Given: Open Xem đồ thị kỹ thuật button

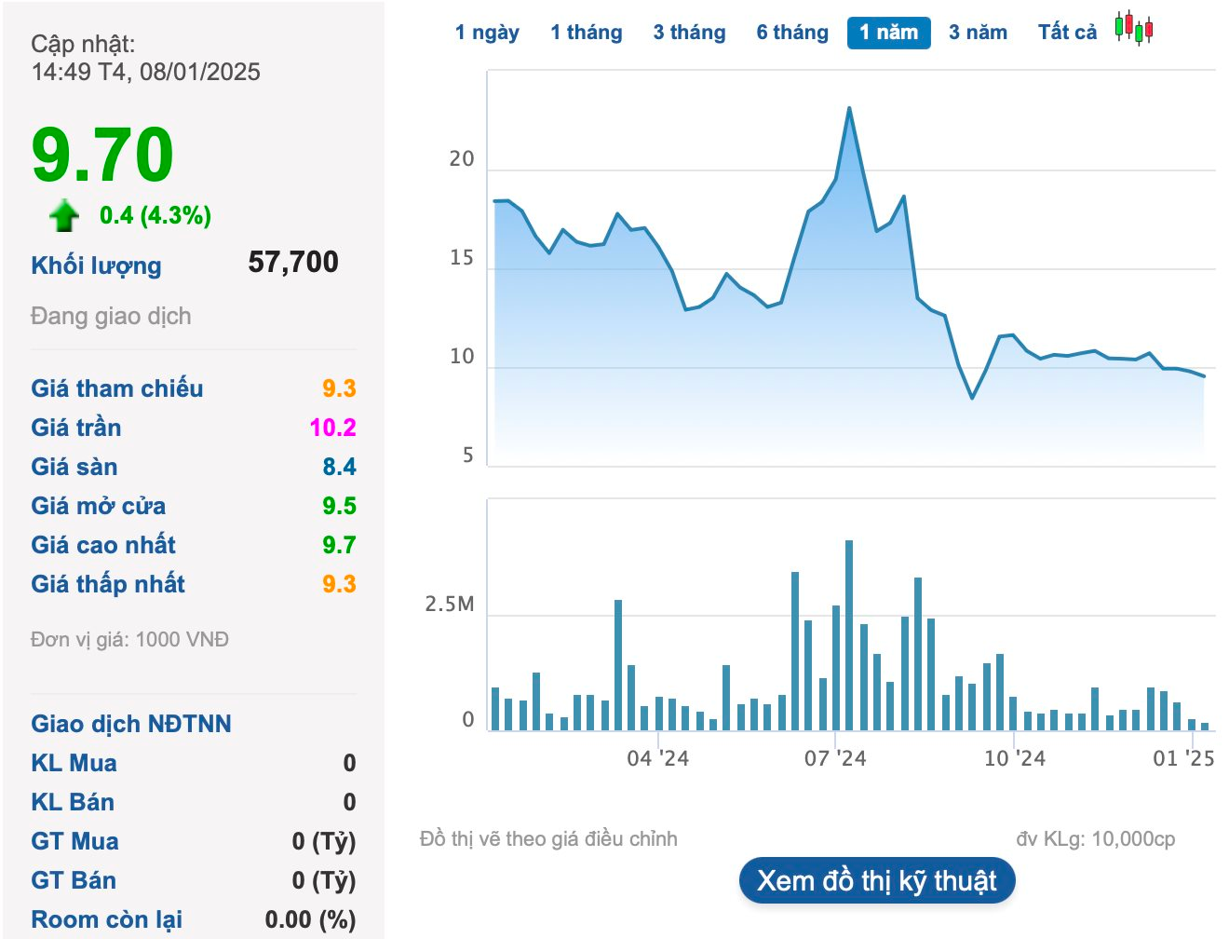Looking at the screenshot, I should [876, 881].
